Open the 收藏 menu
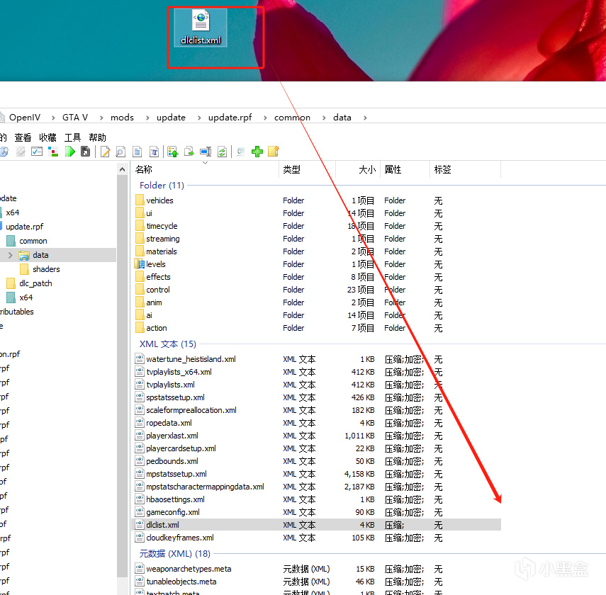Screen dimensions: 606x595 (x=47, y=137)
